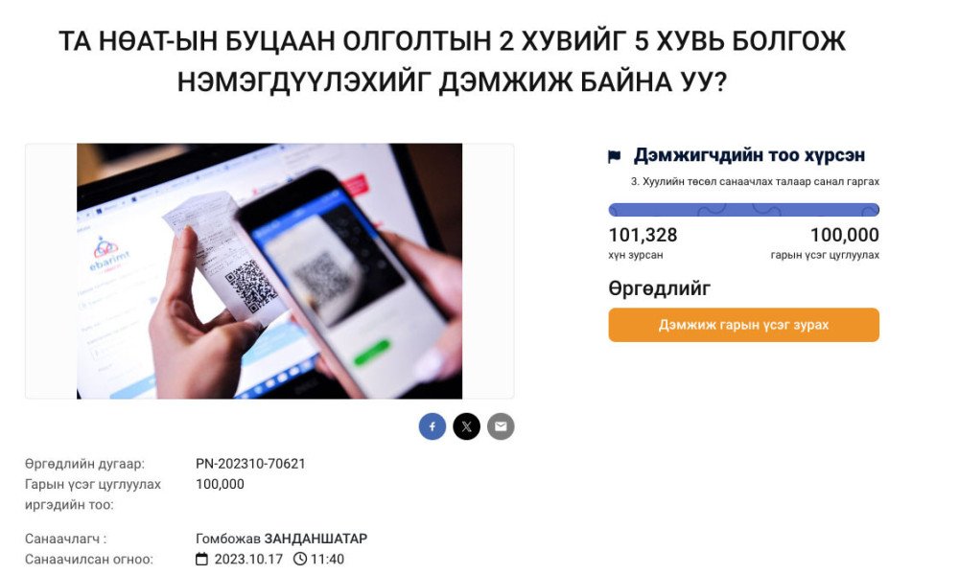Image resolution: width=959 pixels, height=574 pixels.
Task: Click the clock icon next to 11:40
Action: pos(299,559)
